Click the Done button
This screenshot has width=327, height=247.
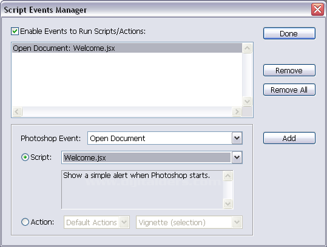point(289,33)
